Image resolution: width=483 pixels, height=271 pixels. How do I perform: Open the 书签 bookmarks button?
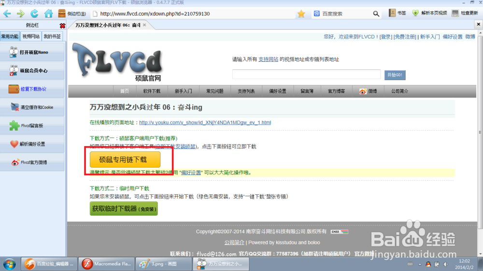pos(398,13)
